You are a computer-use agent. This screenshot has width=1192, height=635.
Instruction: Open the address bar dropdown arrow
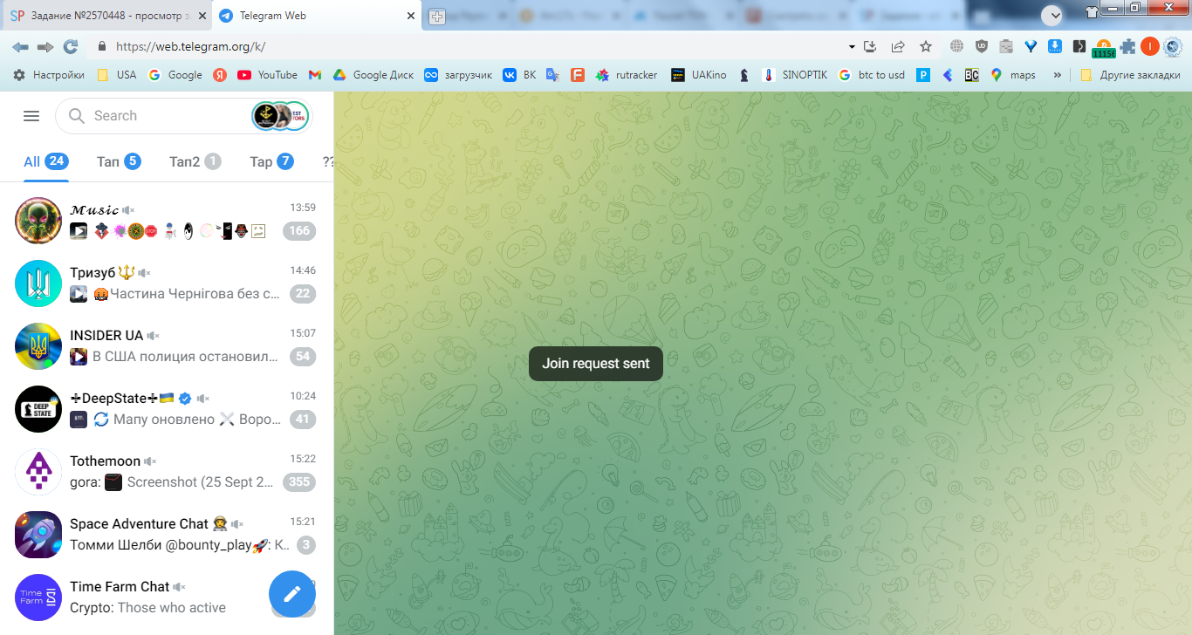tap(852, 46)
